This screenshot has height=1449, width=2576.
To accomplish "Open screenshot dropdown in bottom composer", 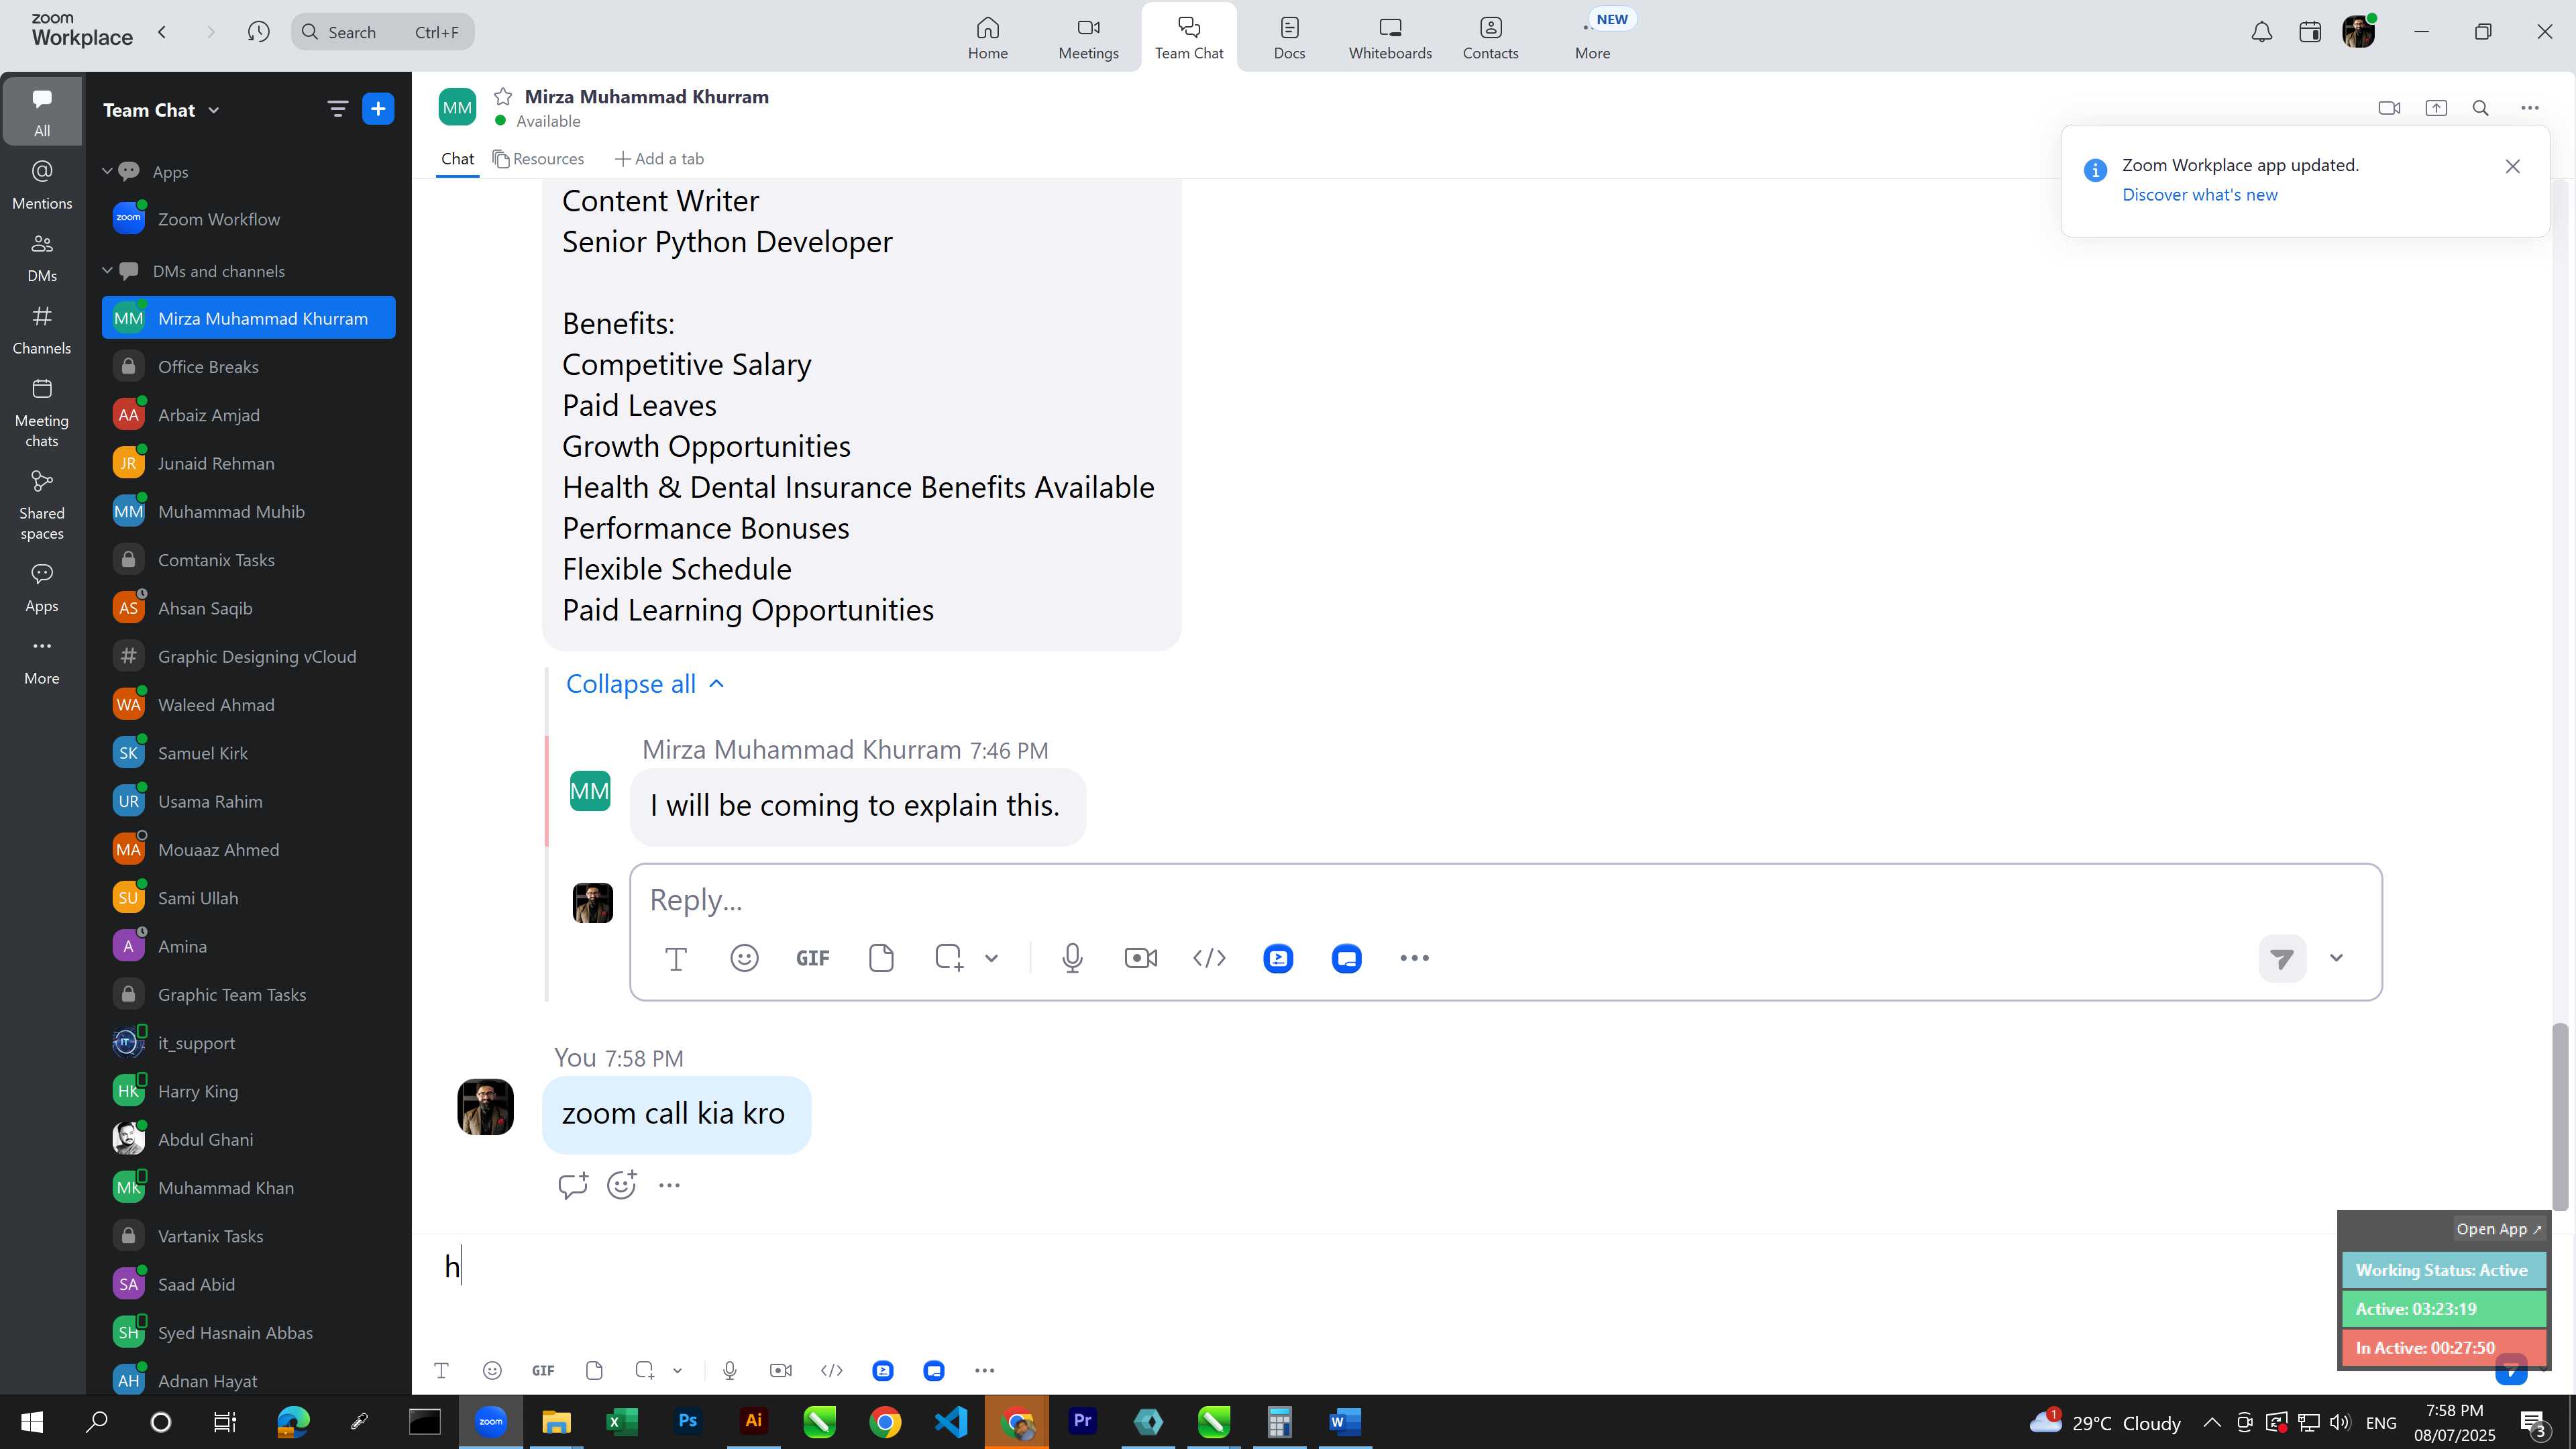I will (677, 1371).
